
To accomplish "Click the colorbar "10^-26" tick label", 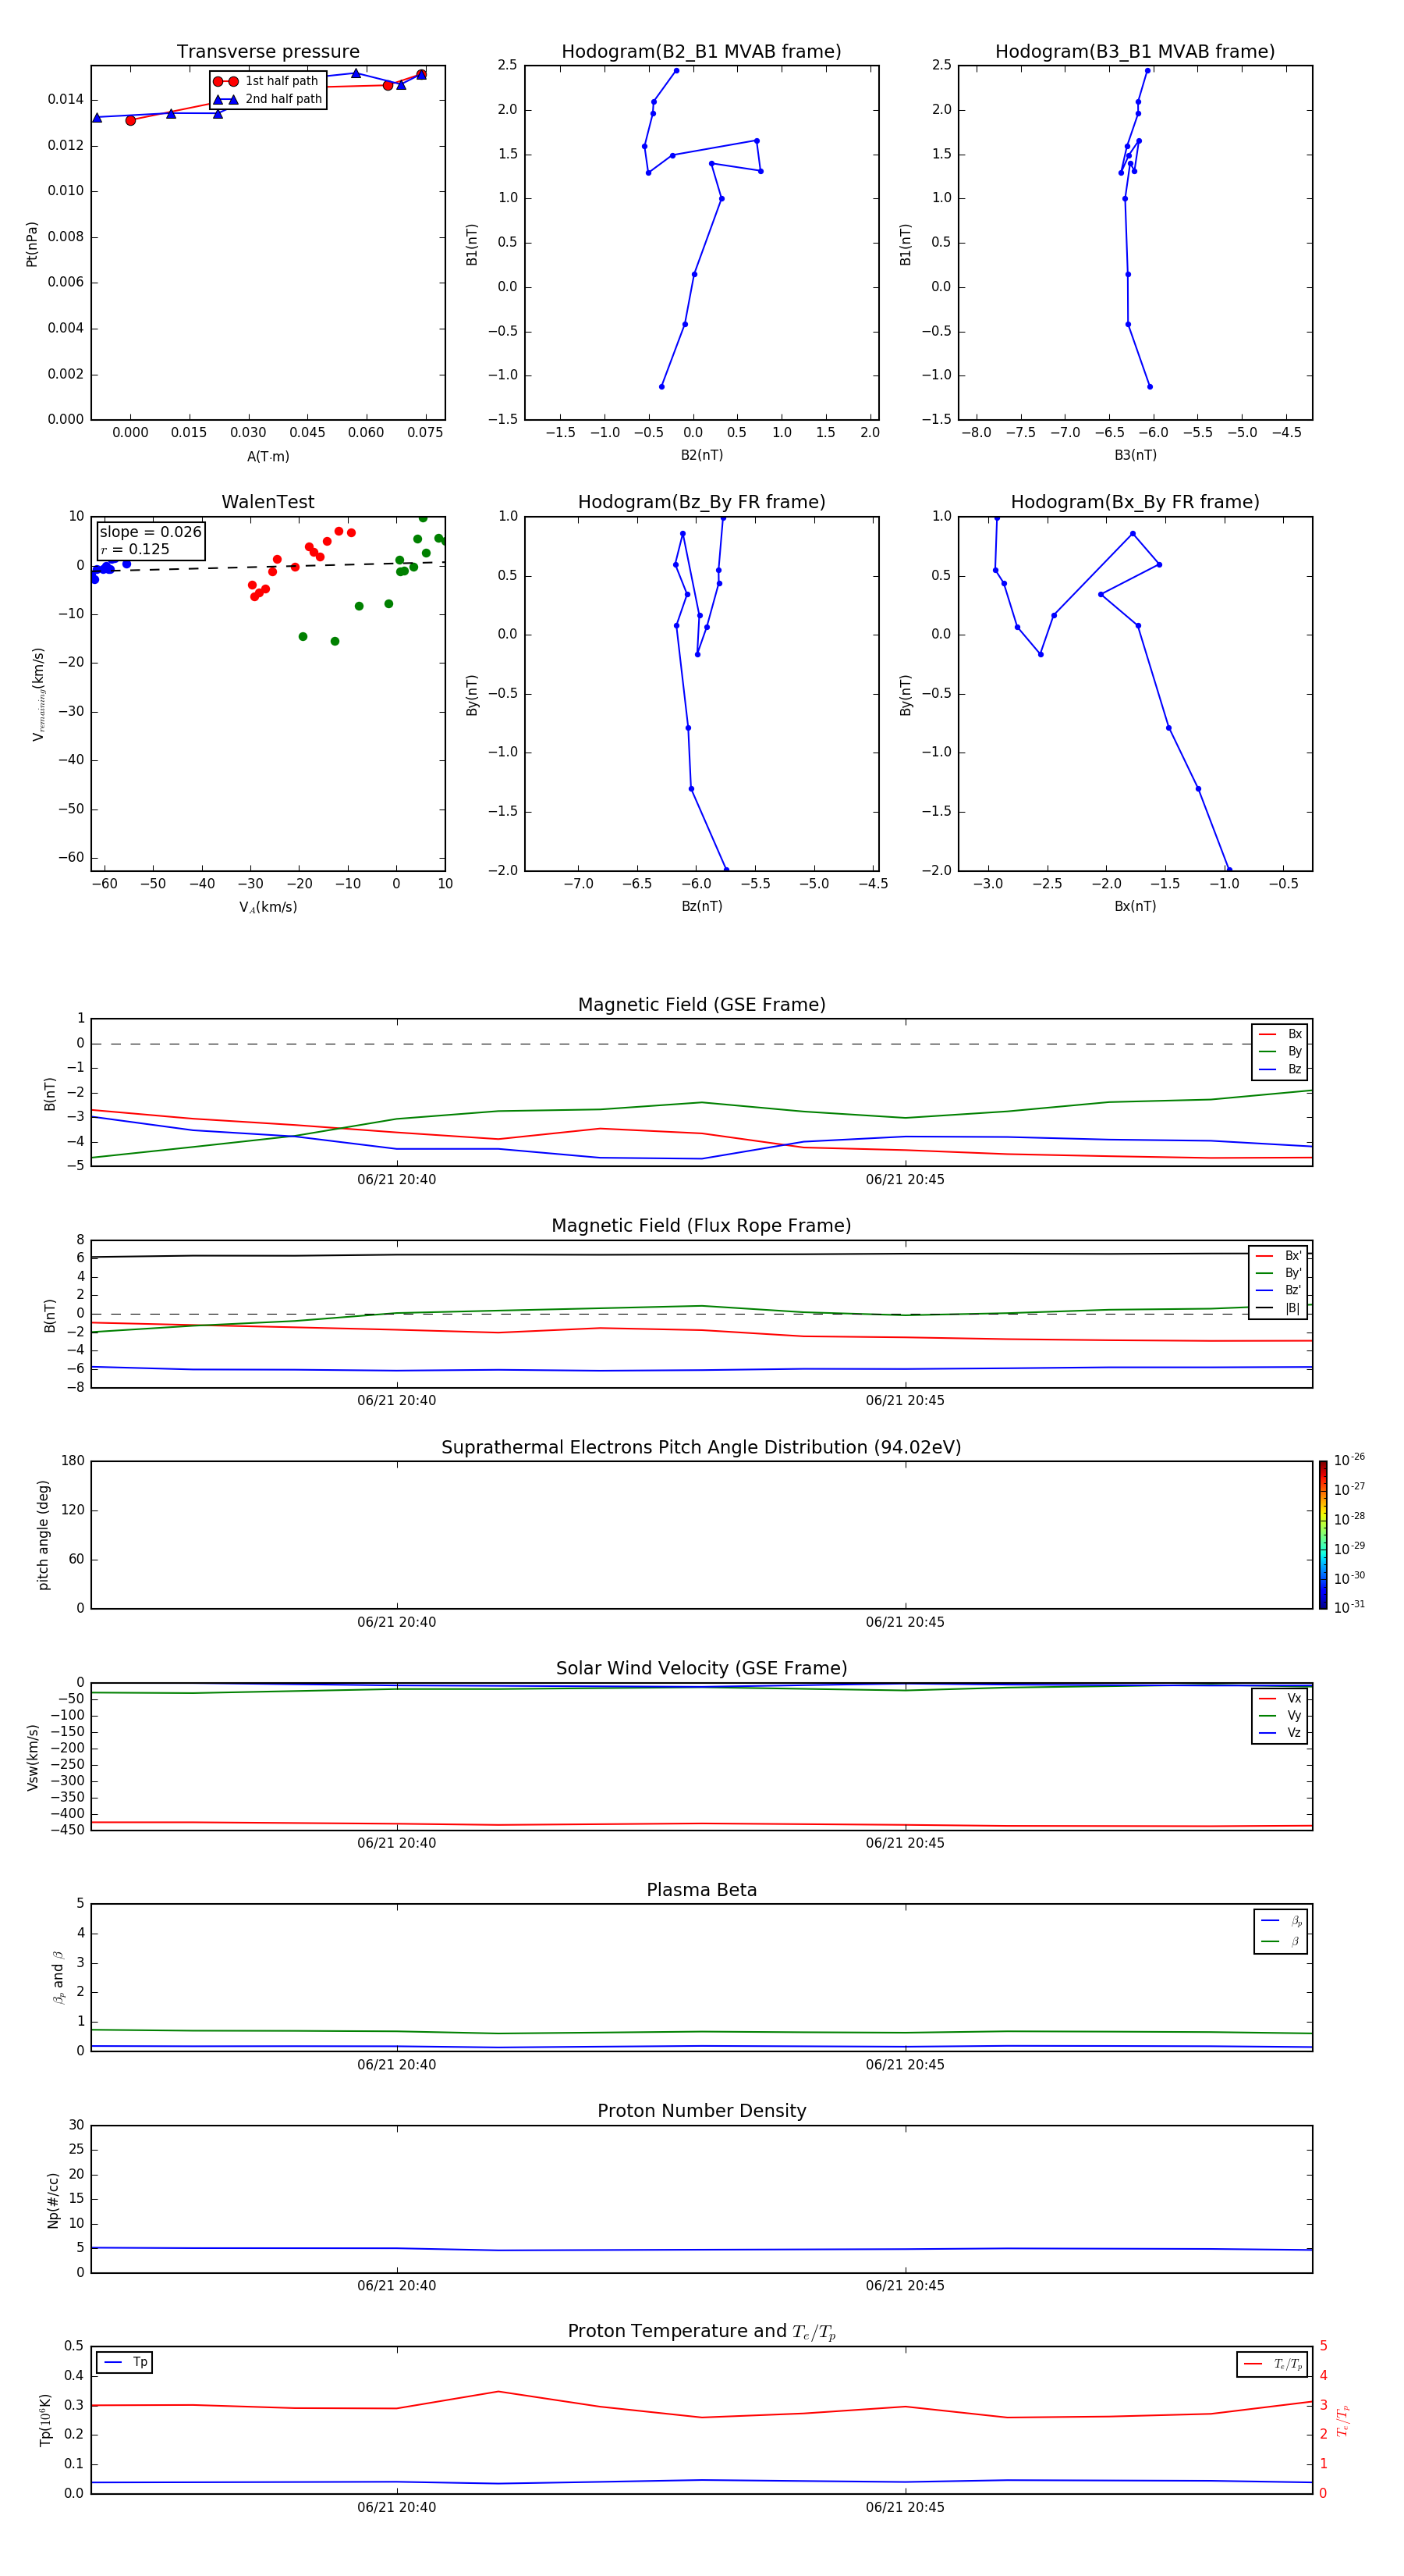I will (x=1349, y=1460).
